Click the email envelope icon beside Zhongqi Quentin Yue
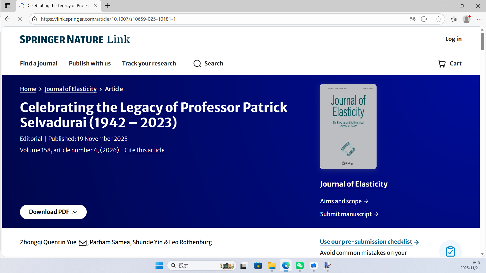Image resolution: width=486 pixels, height=273 pixels. [x=82, y=243]
